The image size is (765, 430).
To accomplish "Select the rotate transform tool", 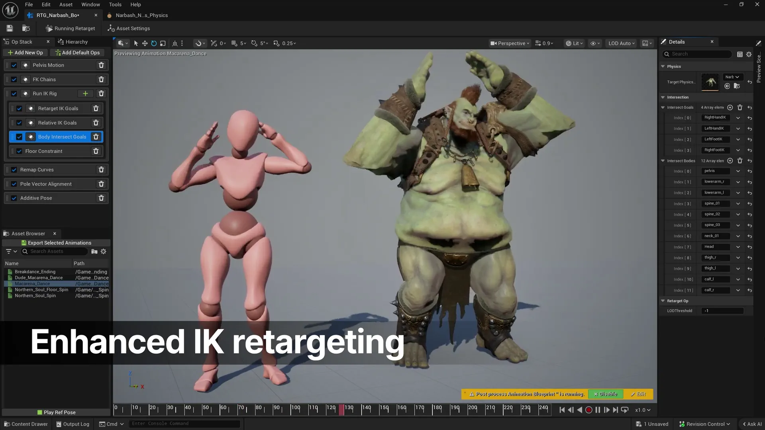I will coord(154,43).
